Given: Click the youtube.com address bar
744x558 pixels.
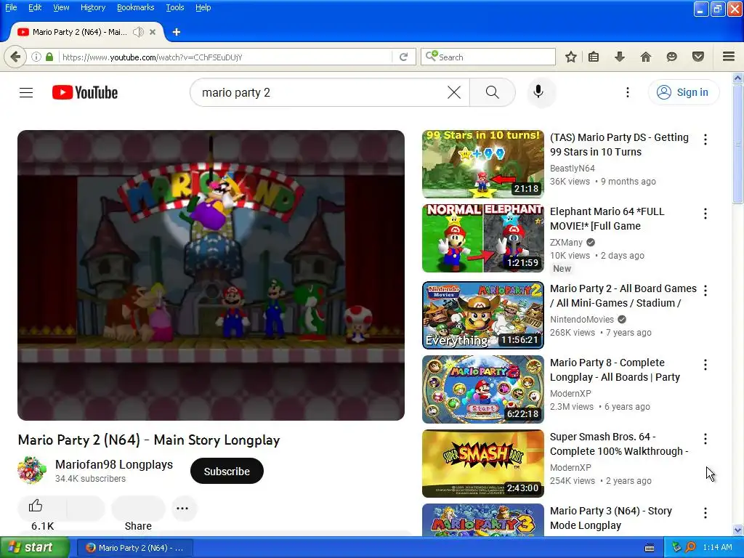Looking at the screenshot, I should tap(225, 57).
